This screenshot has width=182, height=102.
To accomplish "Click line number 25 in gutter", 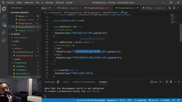I will click(x=47, y=58).
